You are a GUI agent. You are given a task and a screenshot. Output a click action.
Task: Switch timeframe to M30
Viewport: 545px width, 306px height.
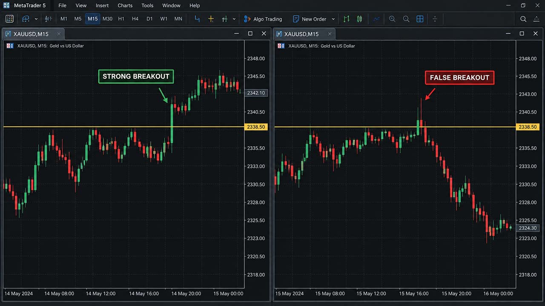[107, 19]
